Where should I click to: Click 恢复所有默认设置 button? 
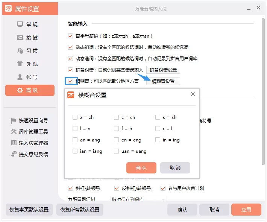tap(80, 210)
